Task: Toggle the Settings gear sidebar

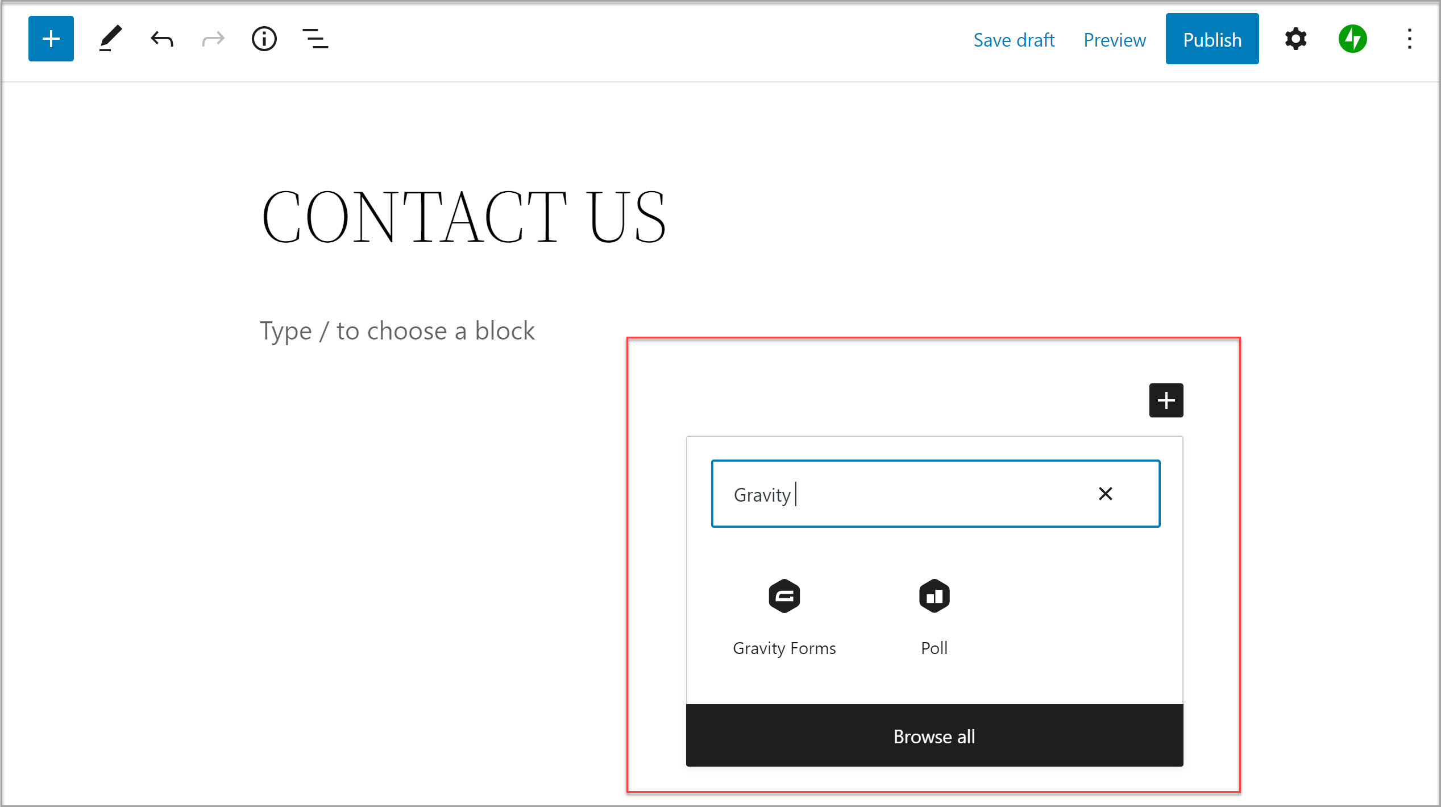Action: [x=1295, y=39]
